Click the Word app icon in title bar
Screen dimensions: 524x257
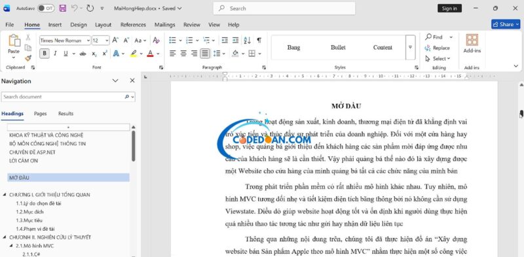tap(7, 9)
